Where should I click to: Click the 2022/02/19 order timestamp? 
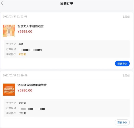coord(15,75)
